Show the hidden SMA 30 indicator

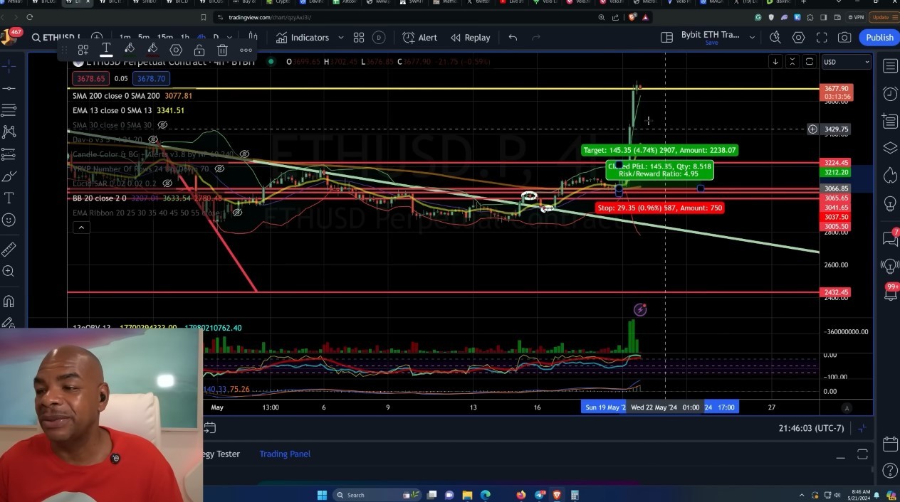point(162,125)
